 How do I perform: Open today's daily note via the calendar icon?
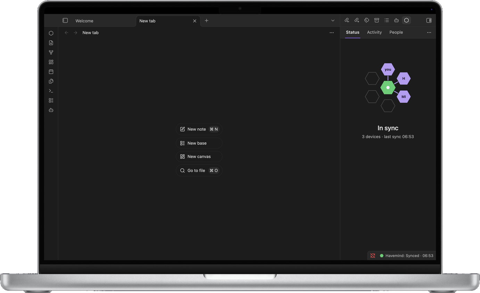51,72
